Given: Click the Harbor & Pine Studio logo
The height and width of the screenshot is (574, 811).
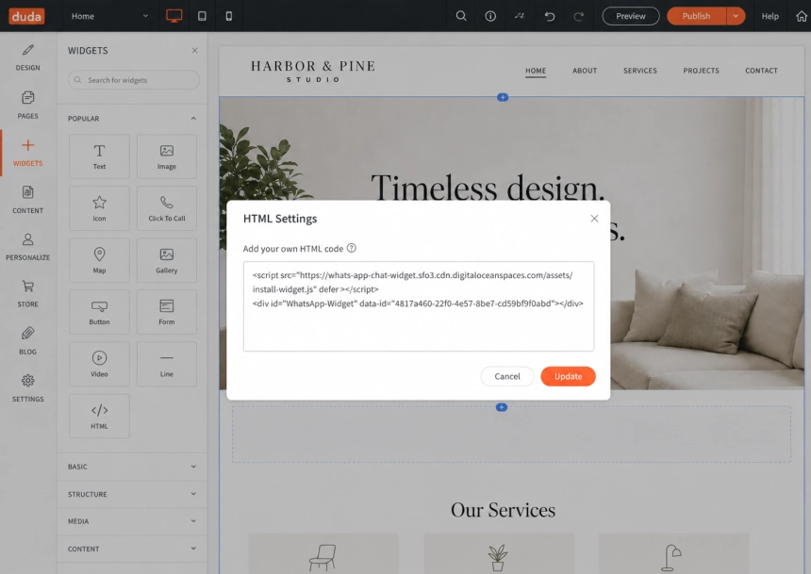Looking at the screenshot, I should (x=313, y=72).
